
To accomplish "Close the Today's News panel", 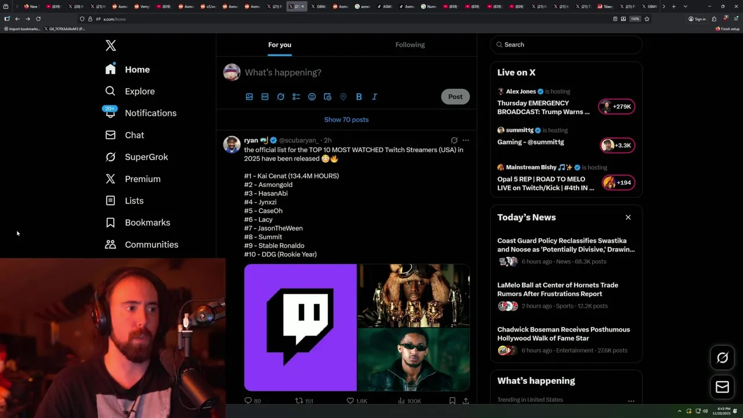I will pos(628,217).
